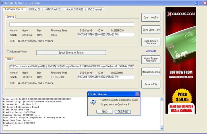Open the DVDKey 32 tab
Viewport: 207px width, 134px height.
click(x=34, y=9)
